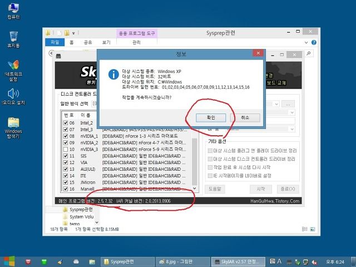Click the muted volume tray icon

point(314,262)
